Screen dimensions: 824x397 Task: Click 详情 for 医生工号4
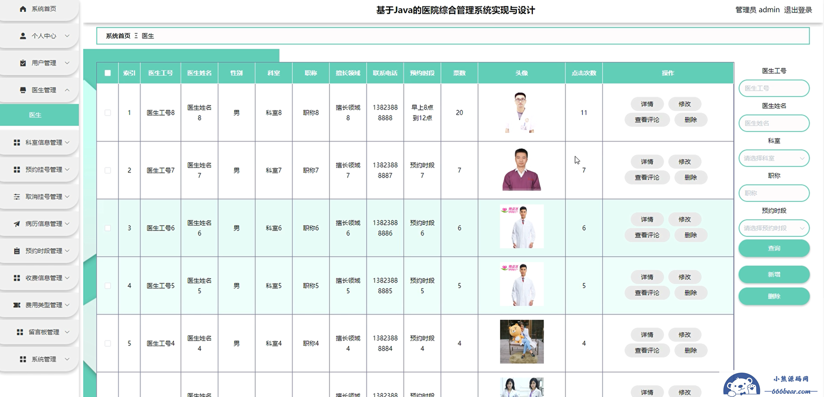[x=647, y=335]
